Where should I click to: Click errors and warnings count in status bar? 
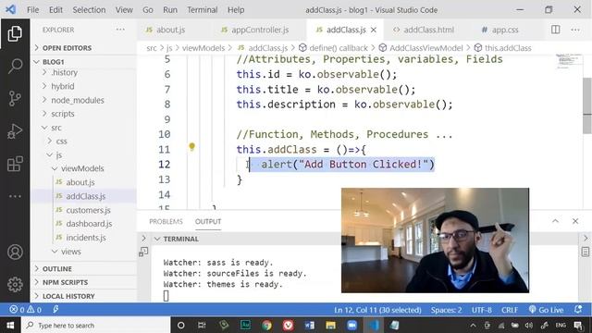[25, 310]
